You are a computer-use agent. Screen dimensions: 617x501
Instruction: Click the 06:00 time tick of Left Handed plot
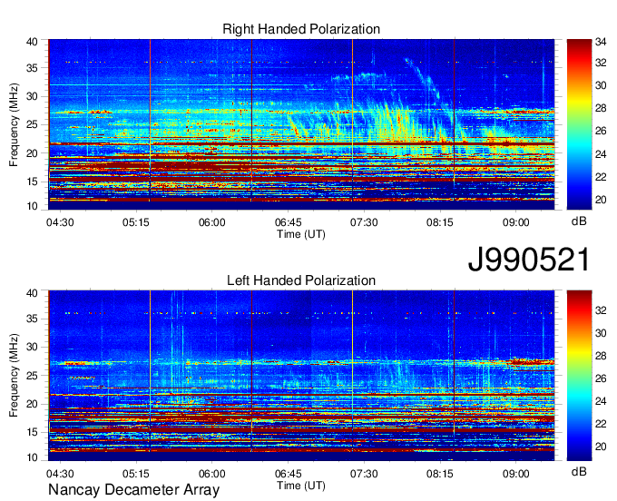pyautogui.click(x=211, y=474)
